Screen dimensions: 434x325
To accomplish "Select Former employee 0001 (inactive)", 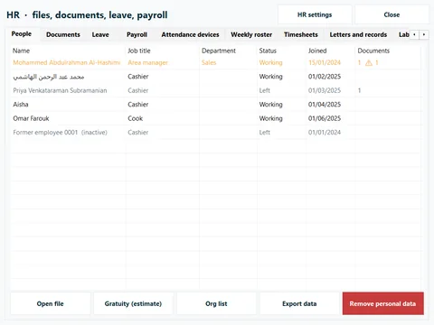I will [216, 133].
